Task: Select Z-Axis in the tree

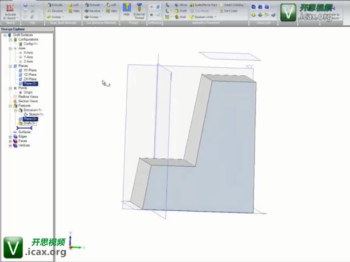Action: [28, 61]
